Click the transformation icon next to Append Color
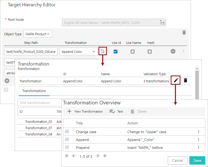Viewport: 208px width, 167px height. coord(103,52)
